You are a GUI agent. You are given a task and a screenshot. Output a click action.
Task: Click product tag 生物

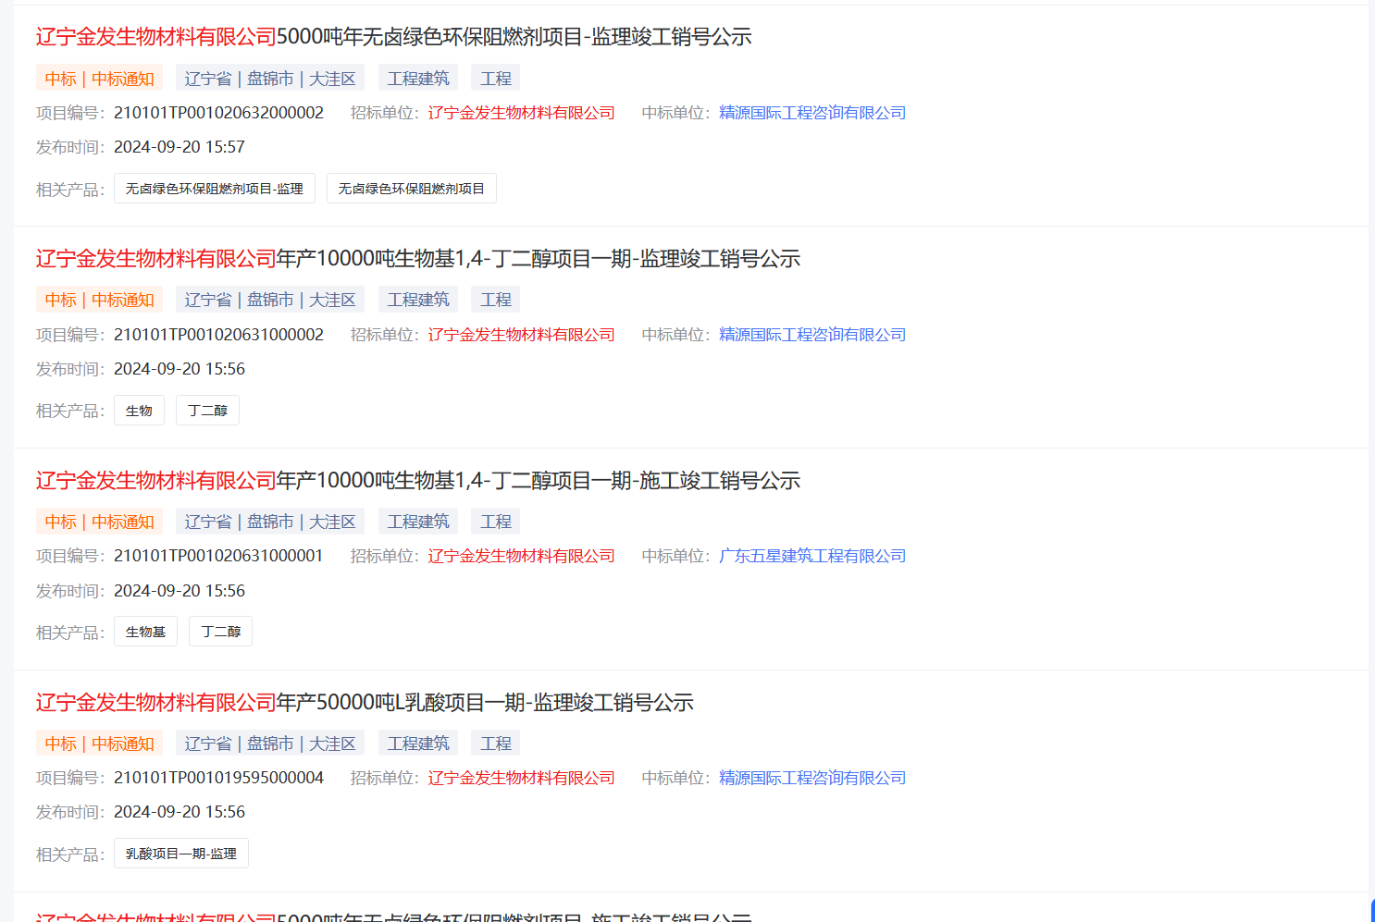click(139, 411)
